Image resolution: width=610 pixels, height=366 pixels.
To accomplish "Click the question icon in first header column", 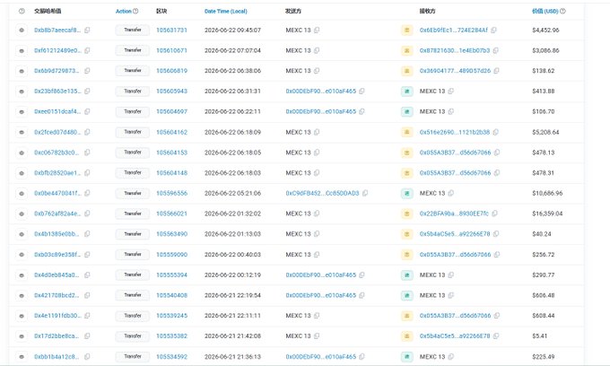I will click(22, 12).
